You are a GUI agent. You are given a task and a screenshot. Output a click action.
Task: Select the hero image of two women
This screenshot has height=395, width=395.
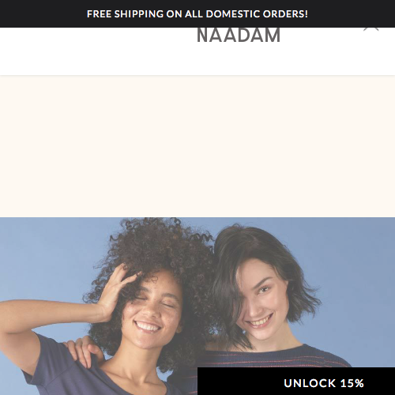197,306
